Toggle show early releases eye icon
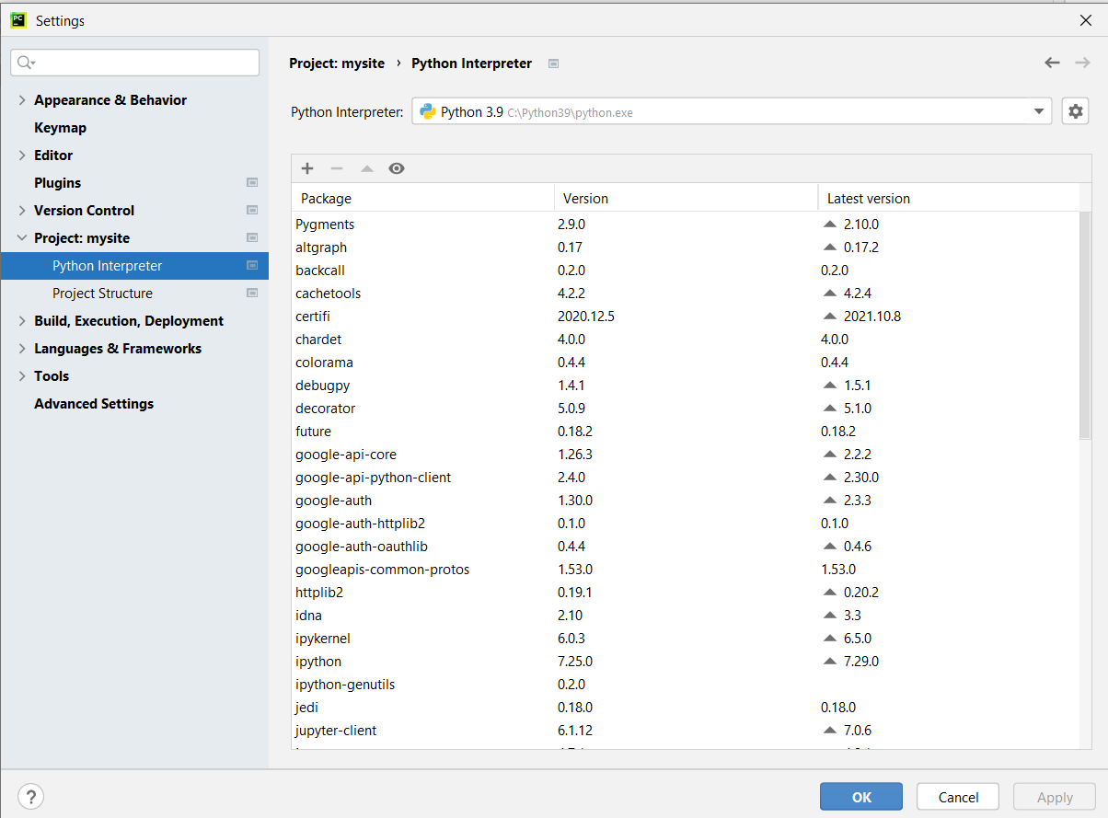The height and width of the screenshot is (818, 1108). click(397, 168)
